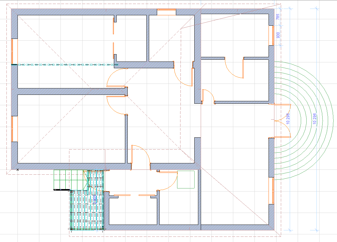The height and width of the screenshot is (242, 337).
Task: Select the green square object near entry
Action: (186, 180)
